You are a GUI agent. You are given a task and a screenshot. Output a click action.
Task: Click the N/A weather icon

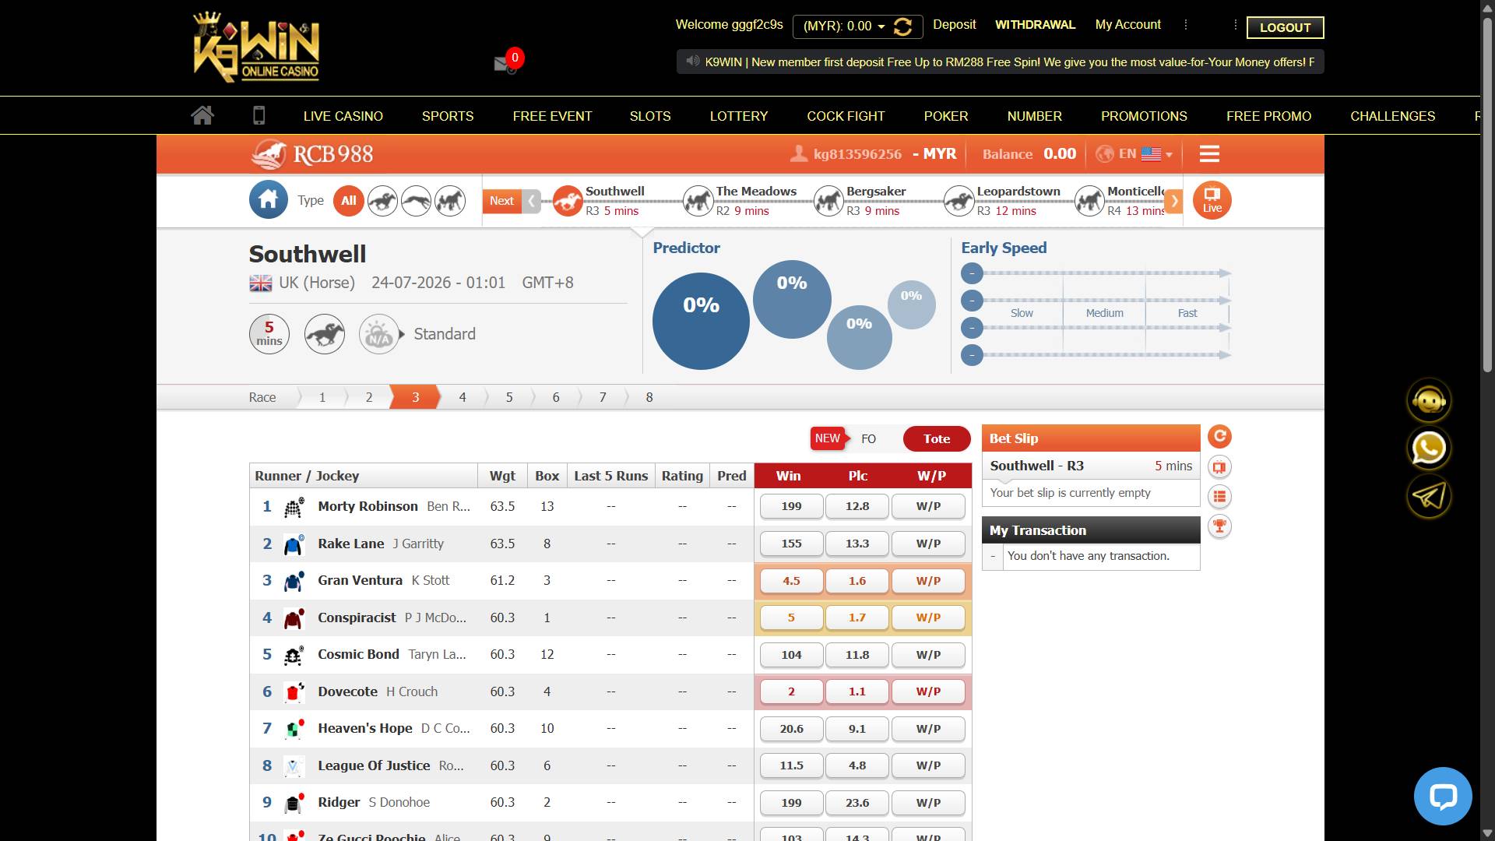pyautogui.click(x=378, y=334)
